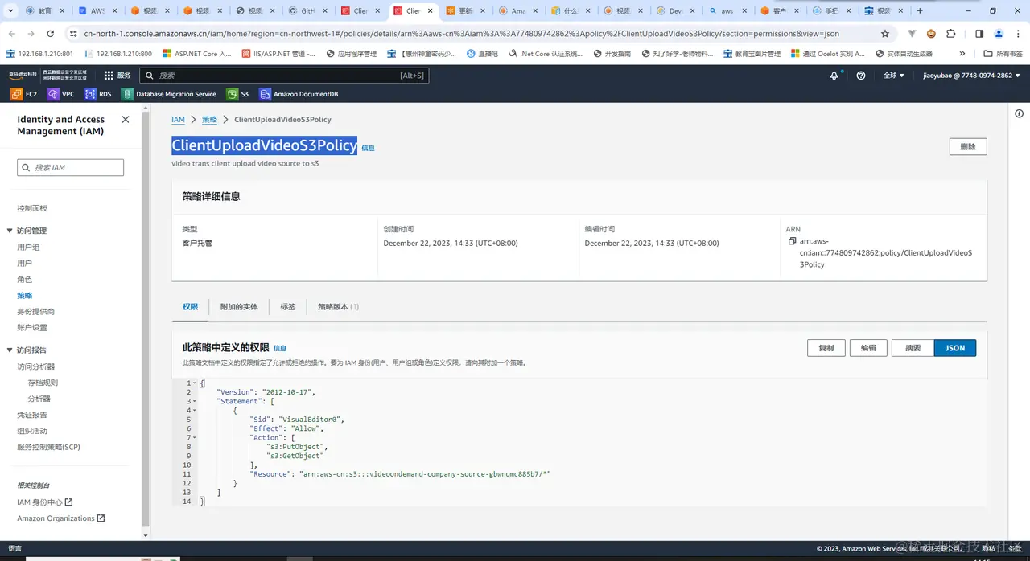Switch to 摘要 view
Image resolution: width=1030 pixels, height=561 pixels.
pos(913,348)
